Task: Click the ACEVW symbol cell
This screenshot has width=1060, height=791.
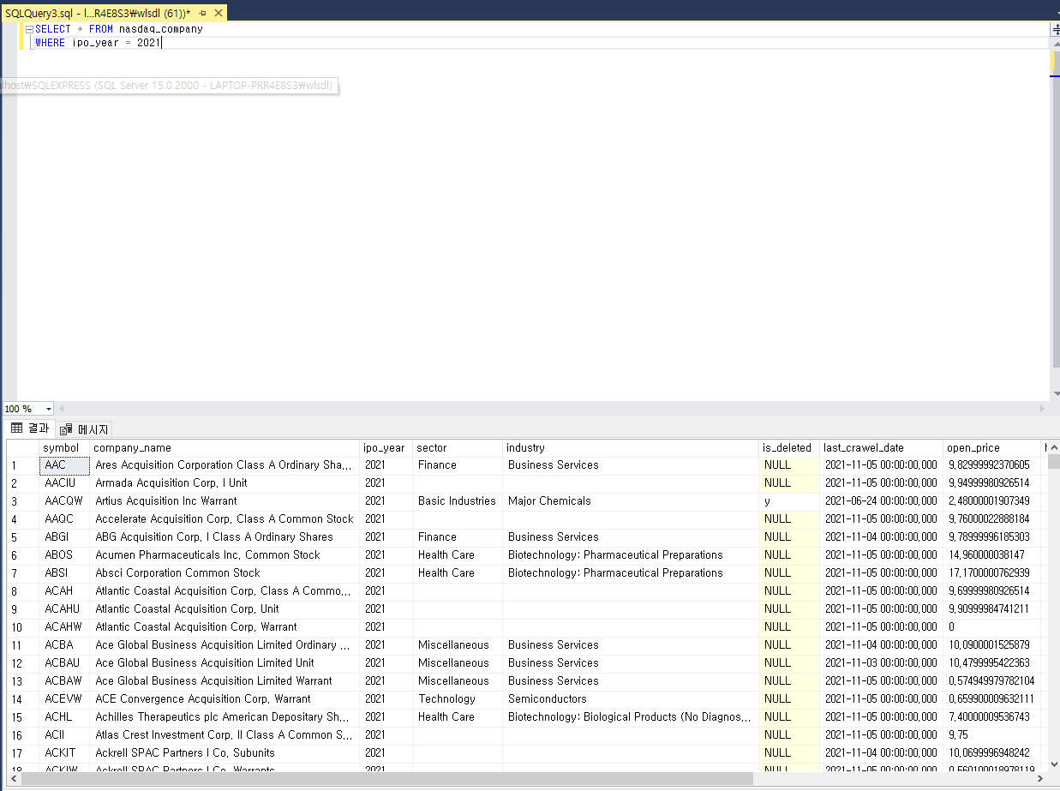Action: (x=64, y=699)
